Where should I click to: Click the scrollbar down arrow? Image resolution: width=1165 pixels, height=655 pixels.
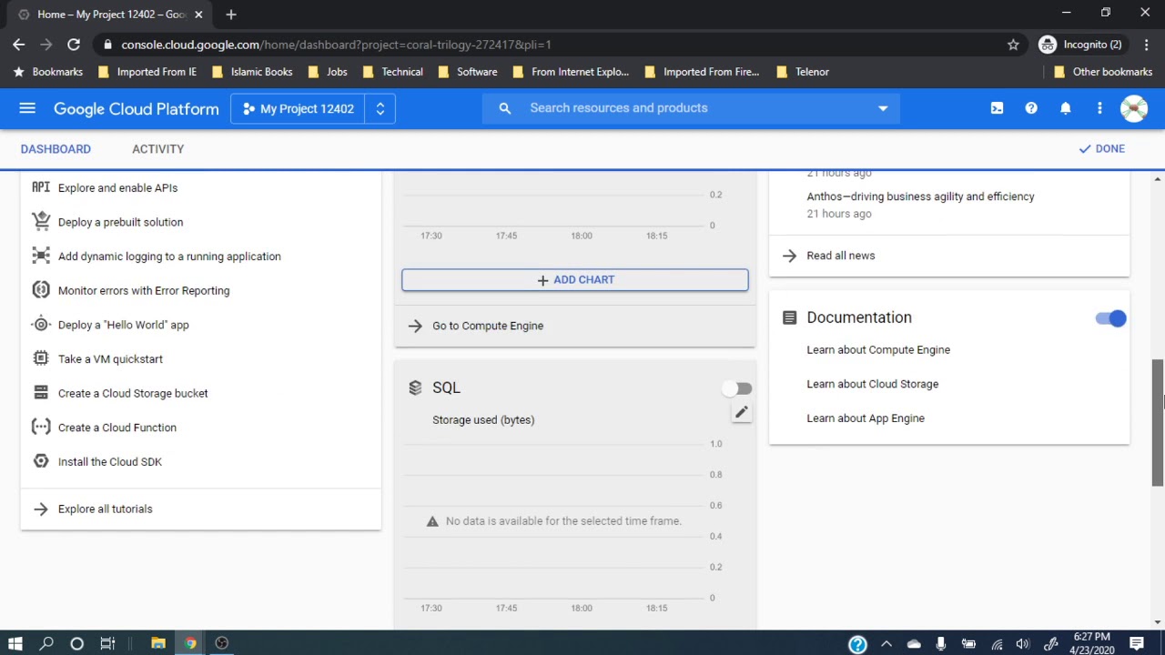point(1158,622)
